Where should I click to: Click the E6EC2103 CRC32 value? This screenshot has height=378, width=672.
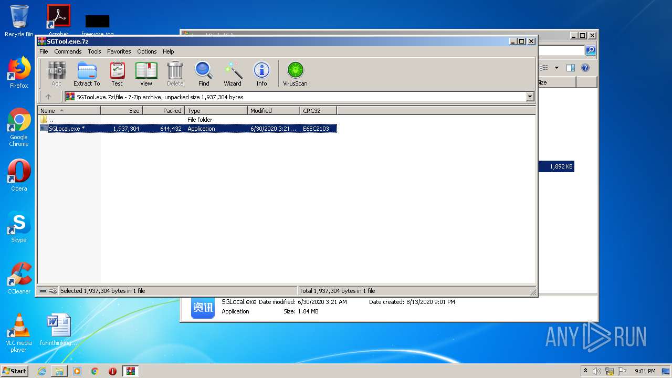(x=316, y=129)
